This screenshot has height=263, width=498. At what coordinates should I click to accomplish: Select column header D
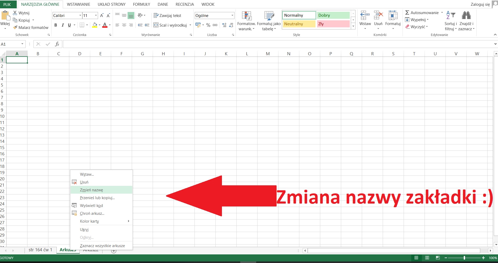tap(79, 54)
